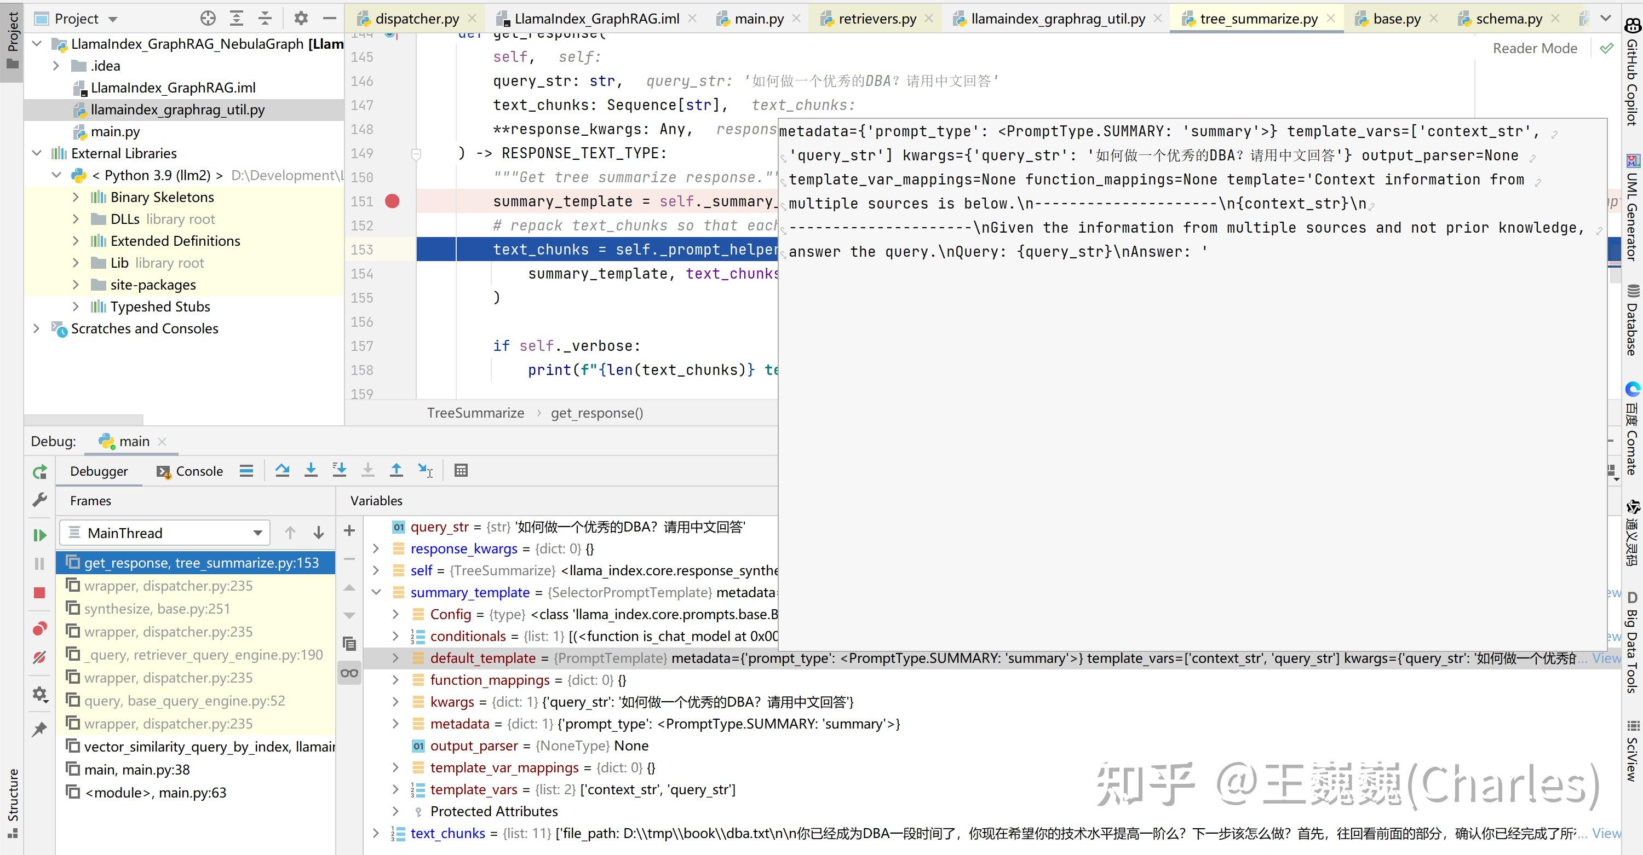Image resolution: width=1643 pixels, height=855 pixels.
Task: Toggle the line 151 breakpoint dot
Action: (392, 201)
